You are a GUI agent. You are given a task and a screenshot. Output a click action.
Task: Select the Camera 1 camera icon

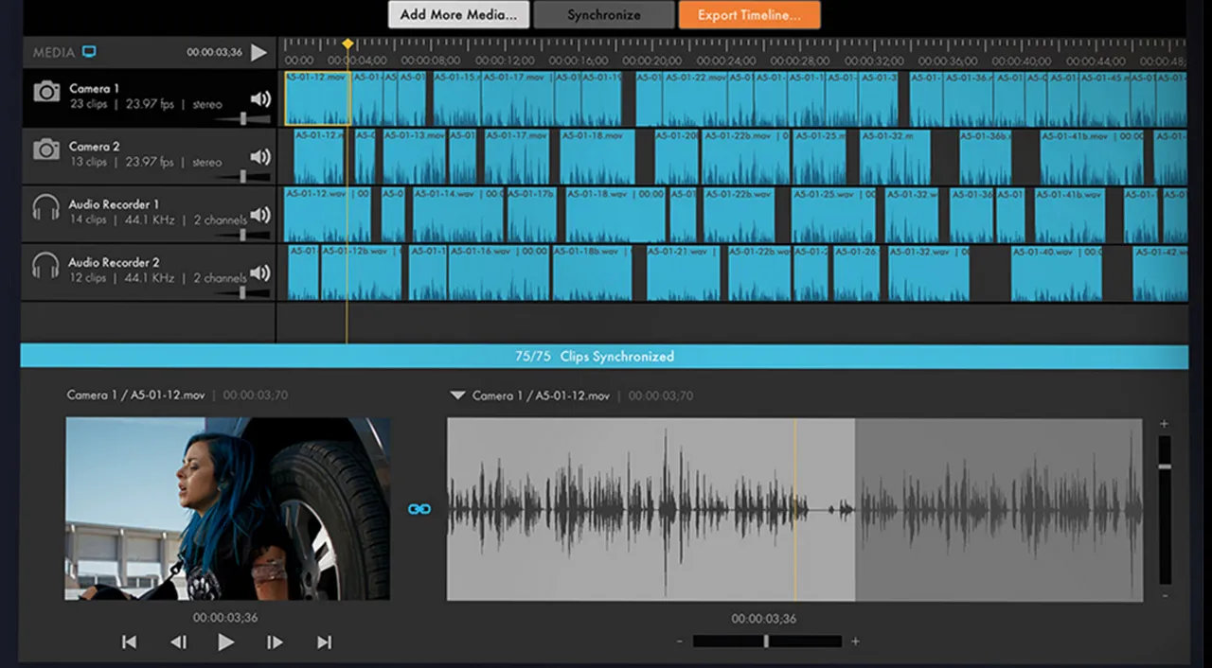pyautogui.click(x=46, y=92)
